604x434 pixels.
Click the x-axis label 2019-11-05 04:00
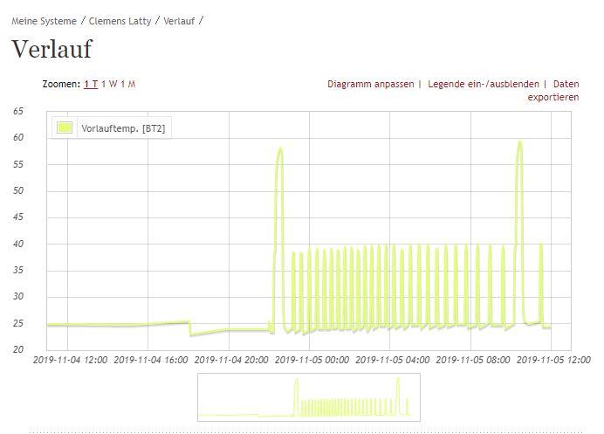(x=392, y=360)
